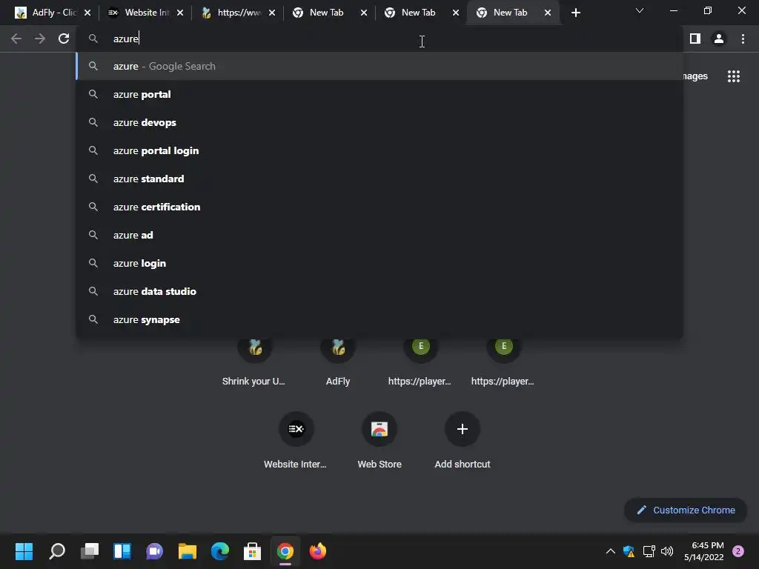Choose the azure certification suggestion
Viewport: 759px width, 569px height.
coord(379,207)
